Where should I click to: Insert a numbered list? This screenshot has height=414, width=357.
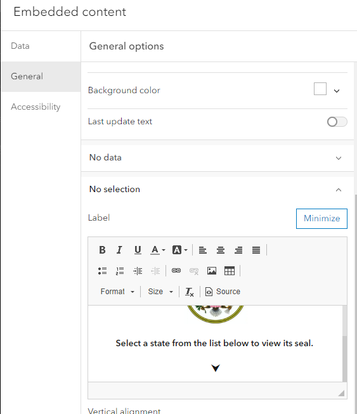tap(120, 271)
